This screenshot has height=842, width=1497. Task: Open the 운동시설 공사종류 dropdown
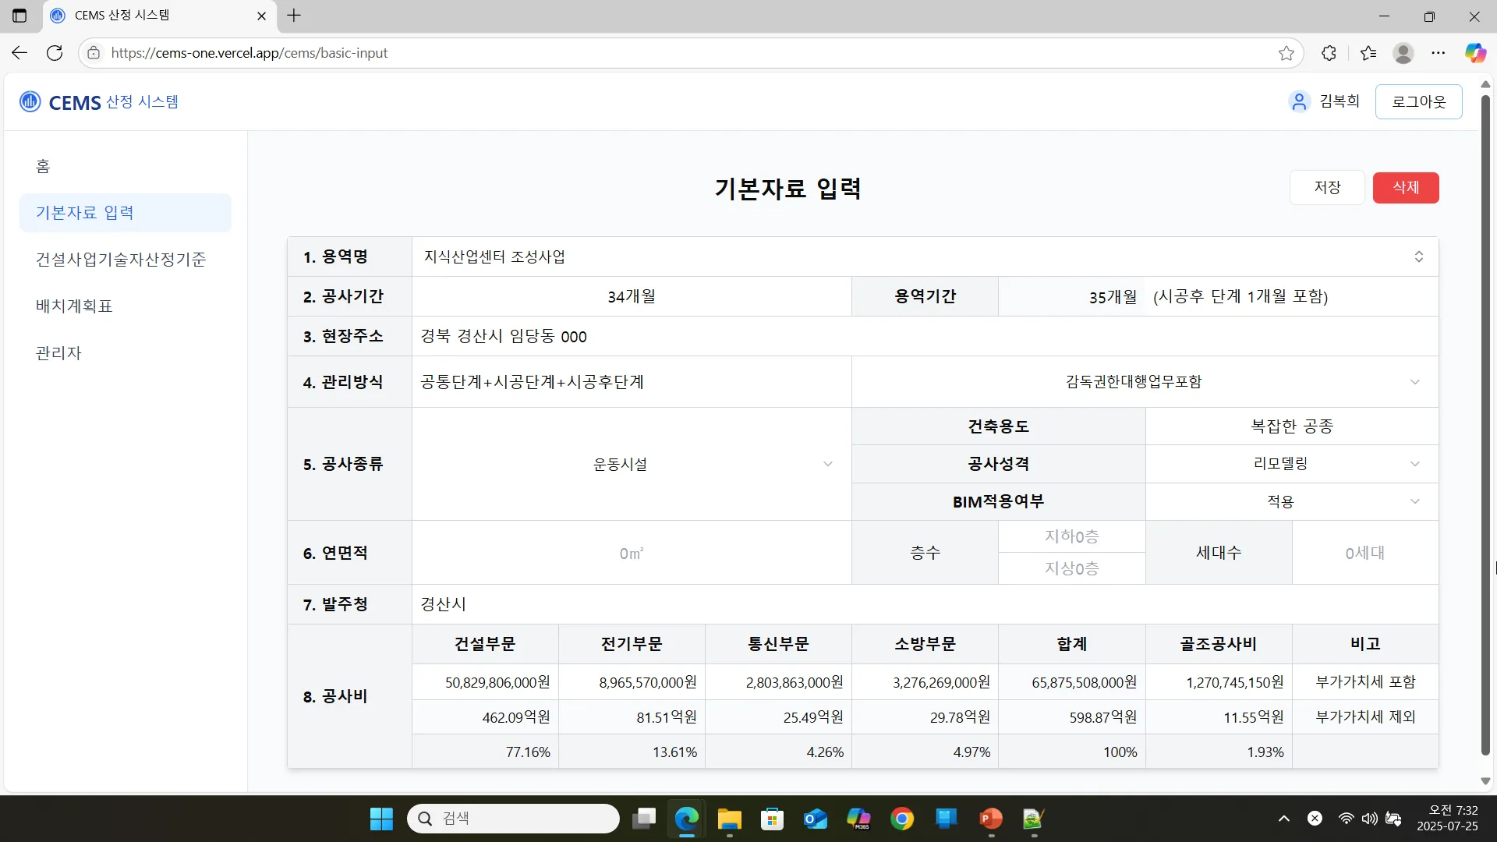632,464
